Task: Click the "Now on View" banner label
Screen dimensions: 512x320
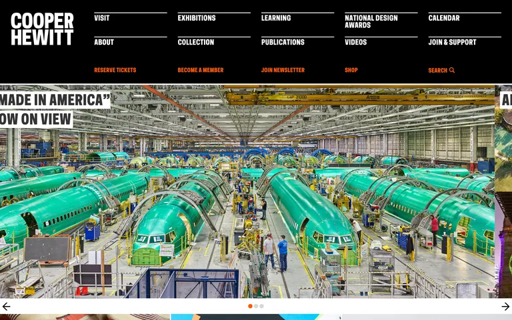Action: coord(36,119)
